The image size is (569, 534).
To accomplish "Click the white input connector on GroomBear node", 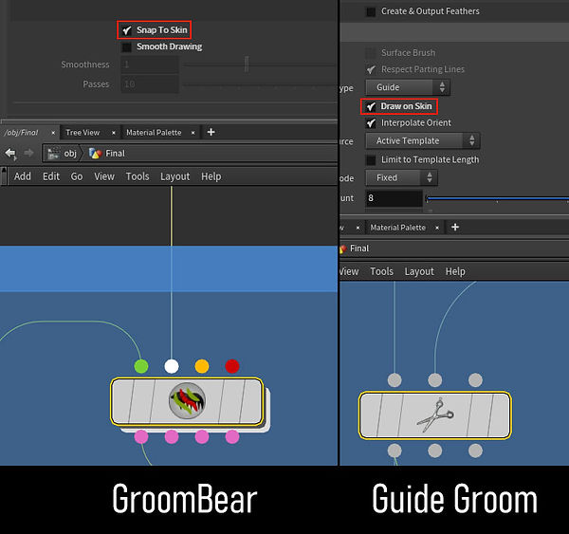I will click(172, 366).
